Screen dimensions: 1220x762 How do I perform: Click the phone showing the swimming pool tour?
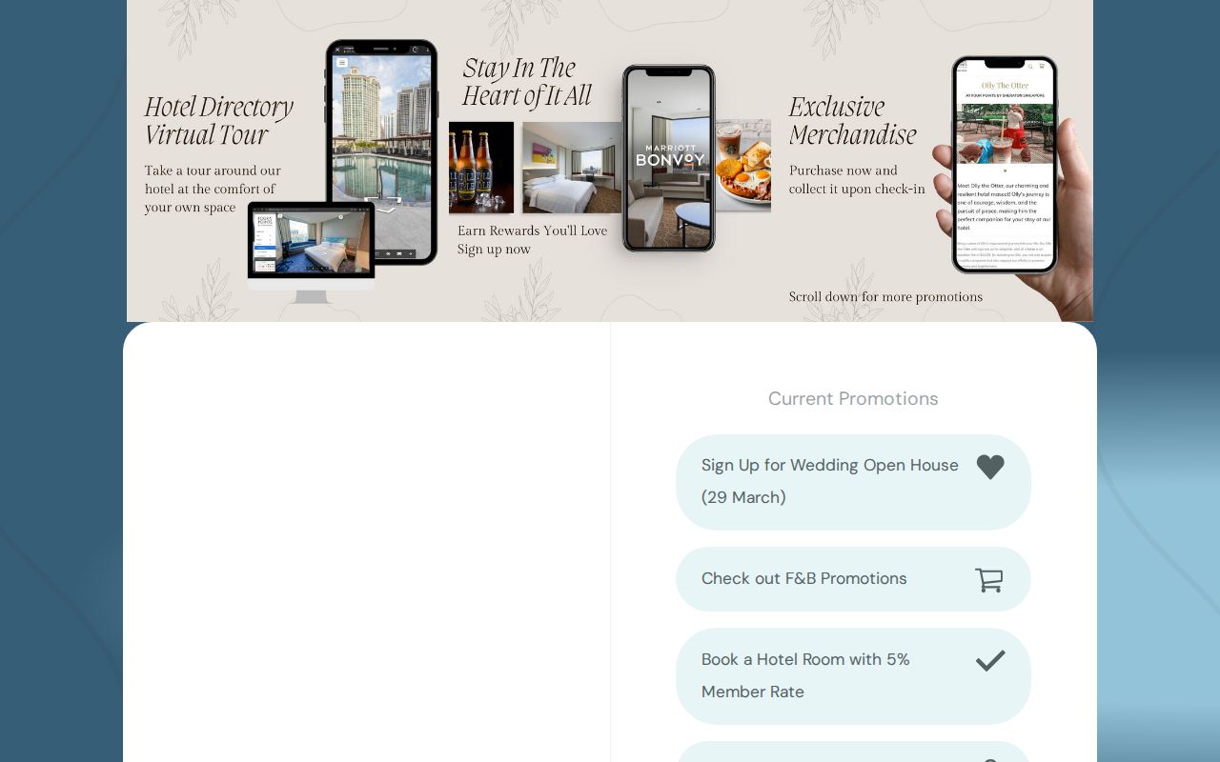coord(382,152)
